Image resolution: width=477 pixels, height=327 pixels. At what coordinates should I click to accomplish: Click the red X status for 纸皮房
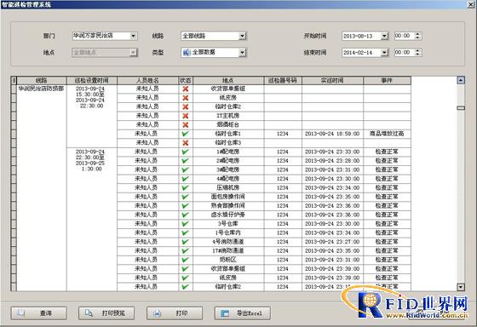(x=186, y=98)
